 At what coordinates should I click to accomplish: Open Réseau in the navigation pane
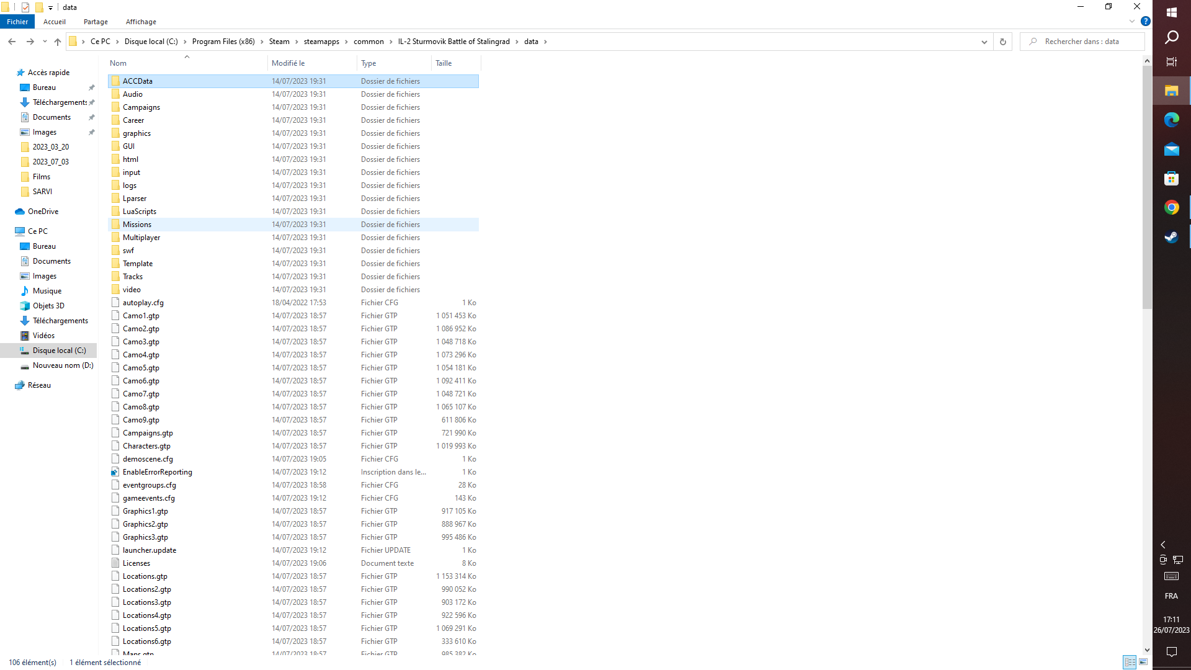click(40, 385)
